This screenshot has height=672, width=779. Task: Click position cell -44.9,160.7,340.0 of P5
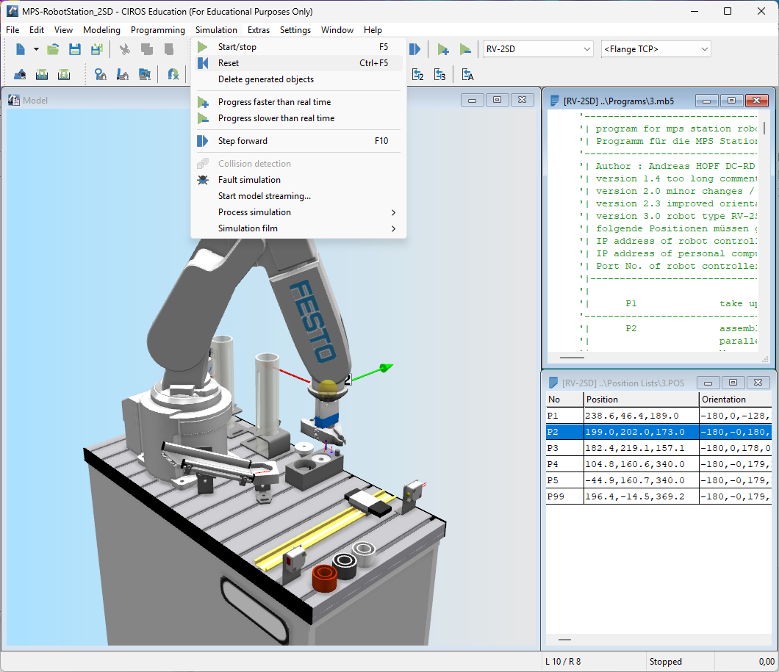pyautogui.click(x=641, y=480)
